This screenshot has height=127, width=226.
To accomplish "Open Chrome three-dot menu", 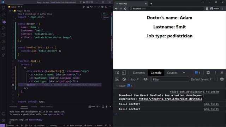I will coord(223,8).
